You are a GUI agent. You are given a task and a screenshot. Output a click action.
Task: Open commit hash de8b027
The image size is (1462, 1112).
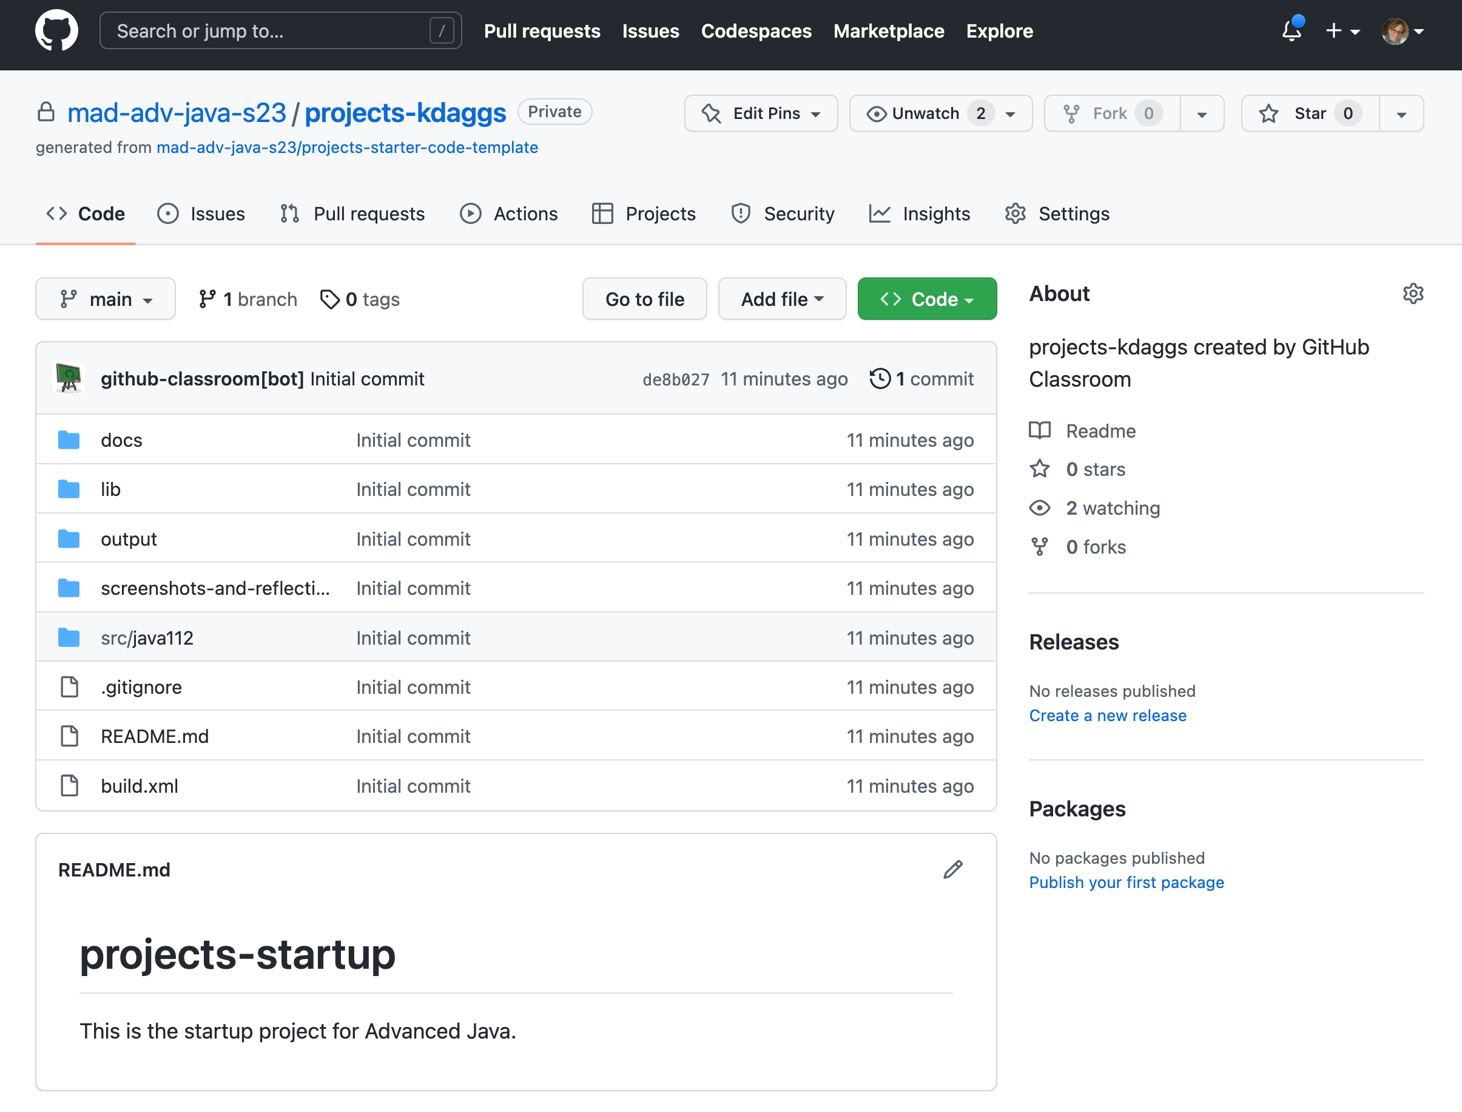[x=675, y=379]
